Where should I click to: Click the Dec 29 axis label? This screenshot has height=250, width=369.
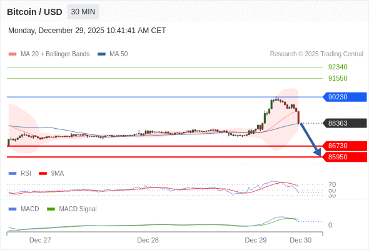(x=256, y=240)
